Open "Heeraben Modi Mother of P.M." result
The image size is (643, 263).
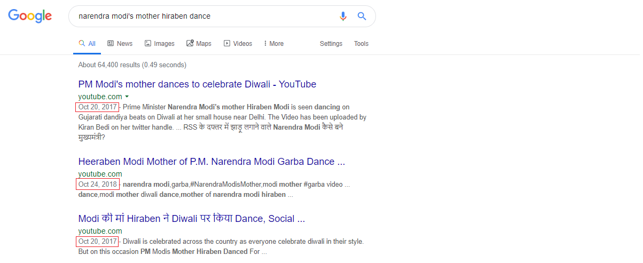click(x=211, y=162)
